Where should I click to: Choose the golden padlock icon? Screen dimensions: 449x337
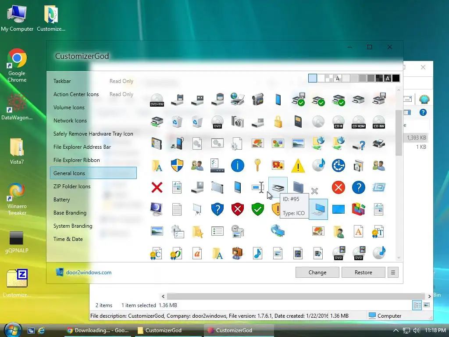278,122
